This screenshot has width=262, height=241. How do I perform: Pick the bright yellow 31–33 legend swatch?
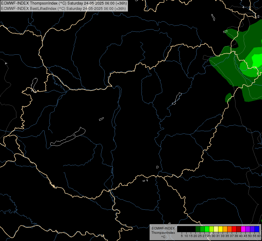click(x=221, y=229)
